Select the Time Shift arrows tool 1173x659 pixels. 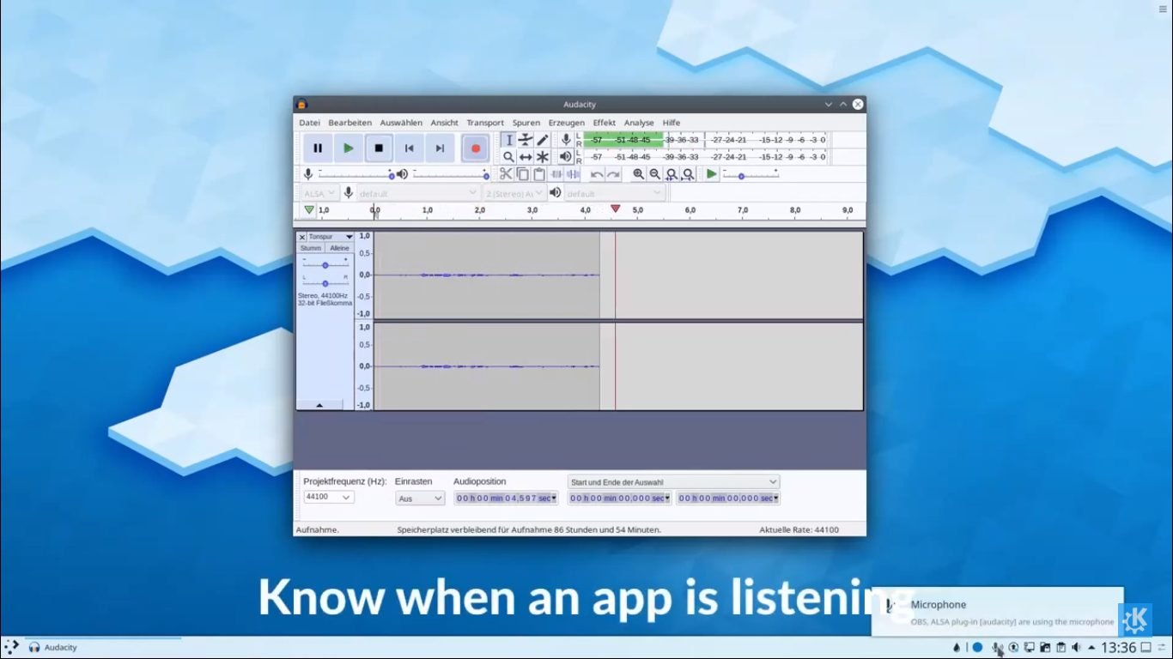[526, 157]
